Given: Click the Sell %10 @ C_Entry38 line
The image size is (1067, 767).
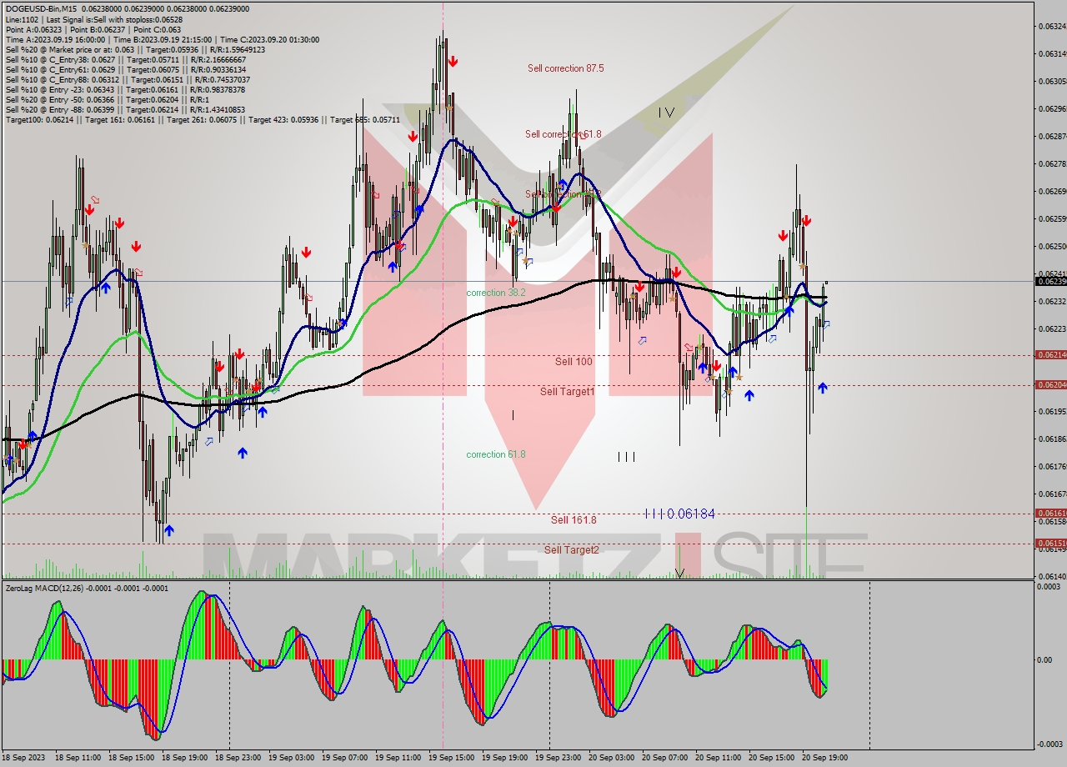Looking at the screenshot, I should (126, 59).
